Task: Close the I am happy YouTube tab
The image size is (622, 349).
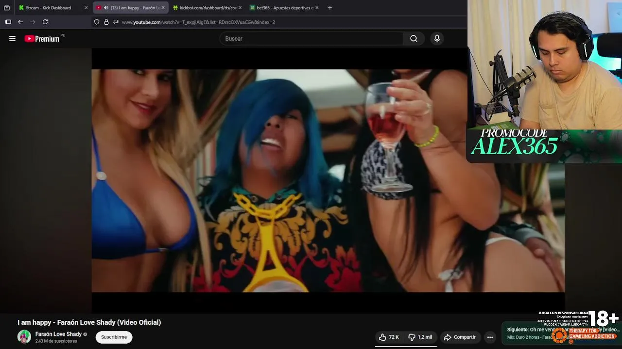Action: [163, 8]
